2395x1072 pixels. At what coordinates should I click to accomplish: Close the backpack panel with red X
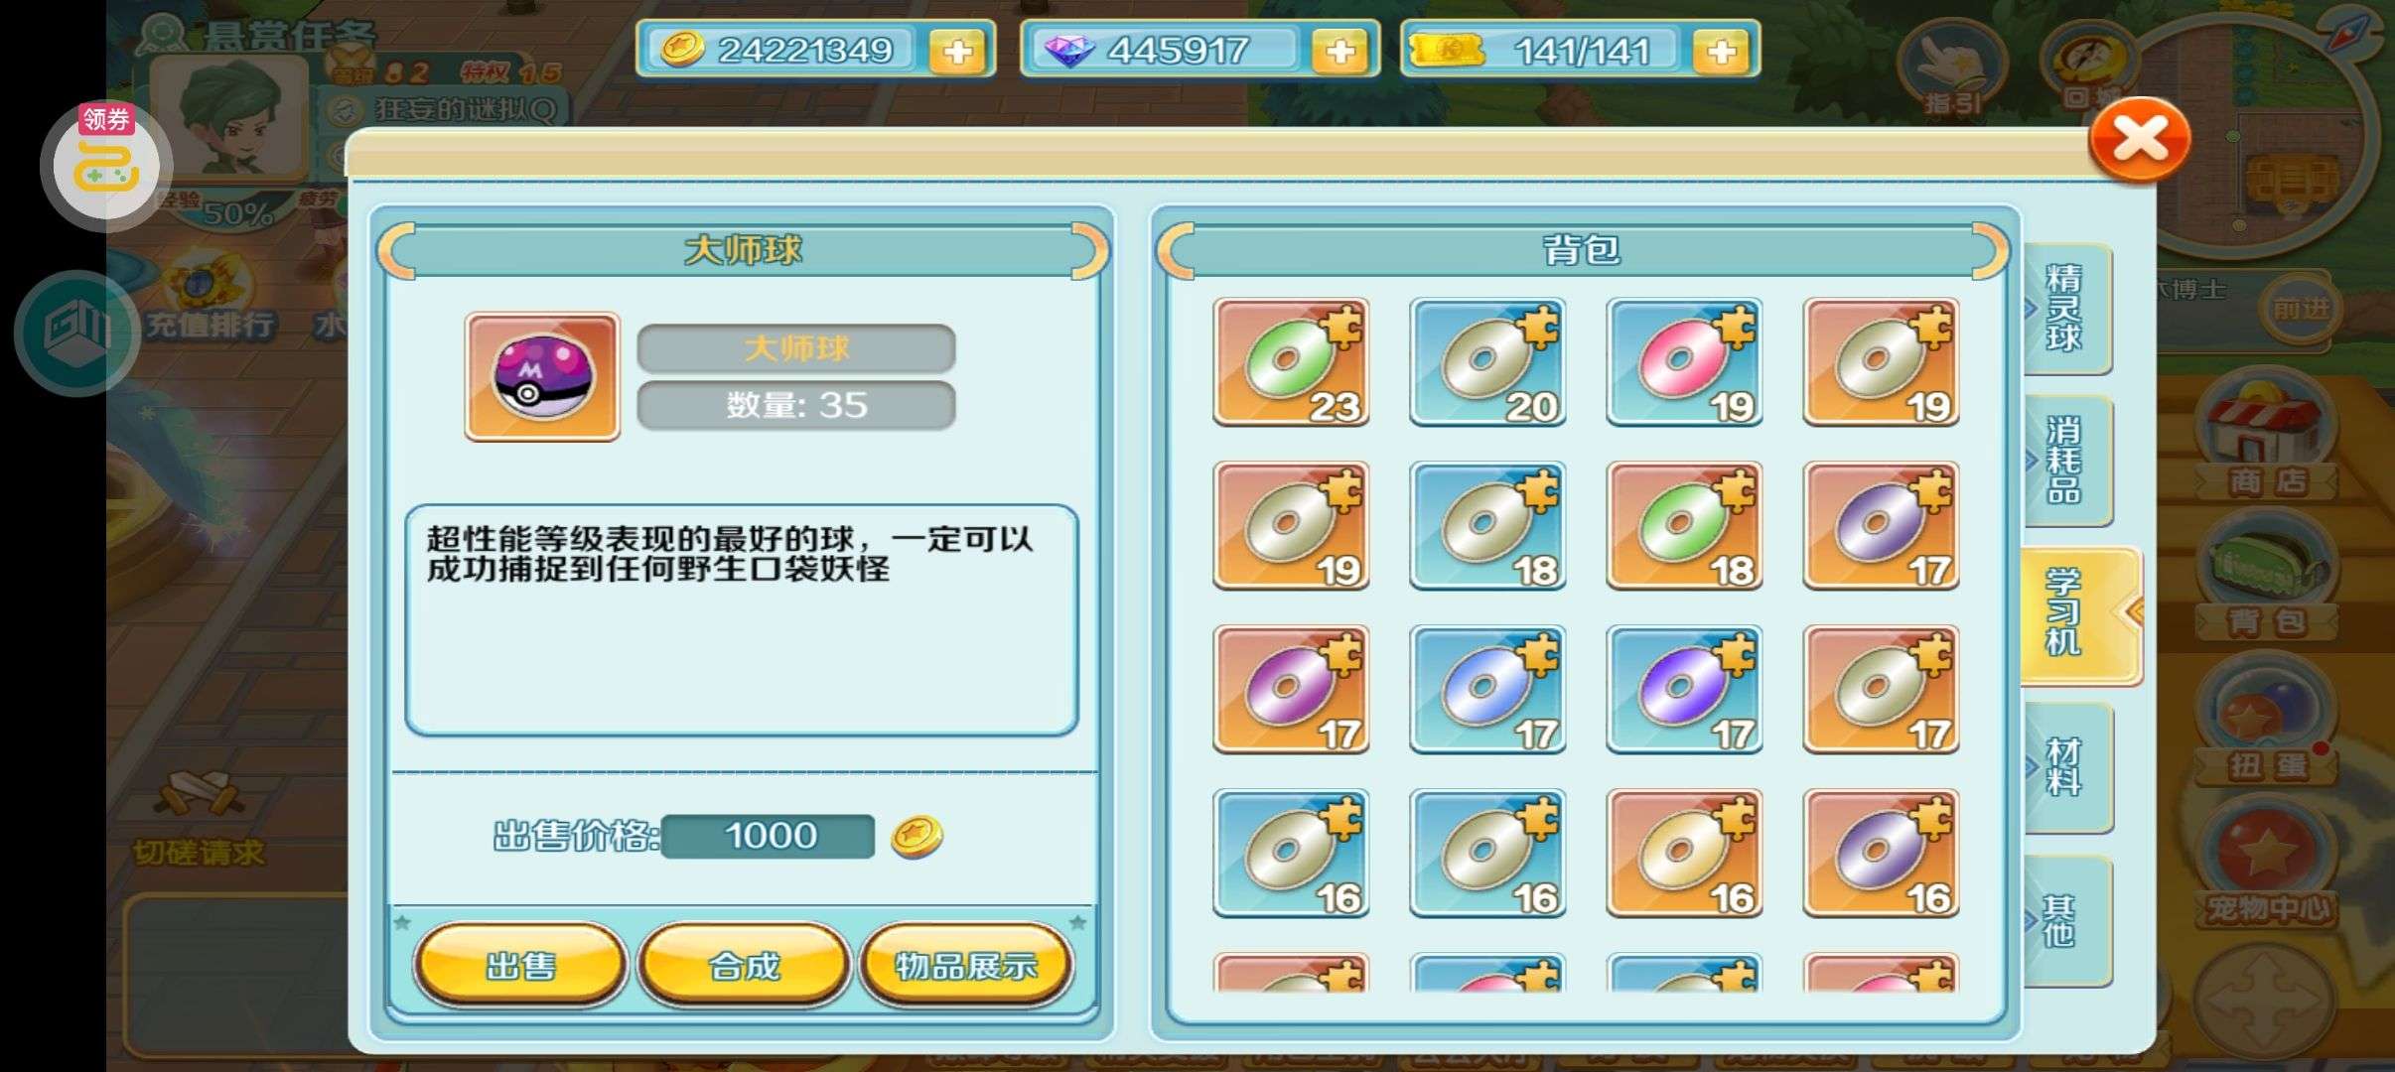(2140, 140)
